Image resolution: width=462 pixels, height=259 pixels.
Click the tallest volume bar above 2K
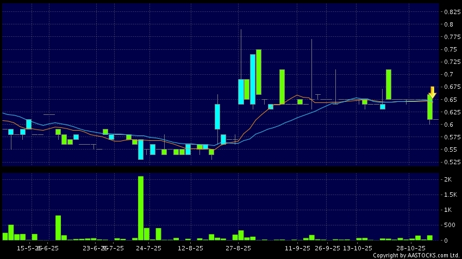141,208
